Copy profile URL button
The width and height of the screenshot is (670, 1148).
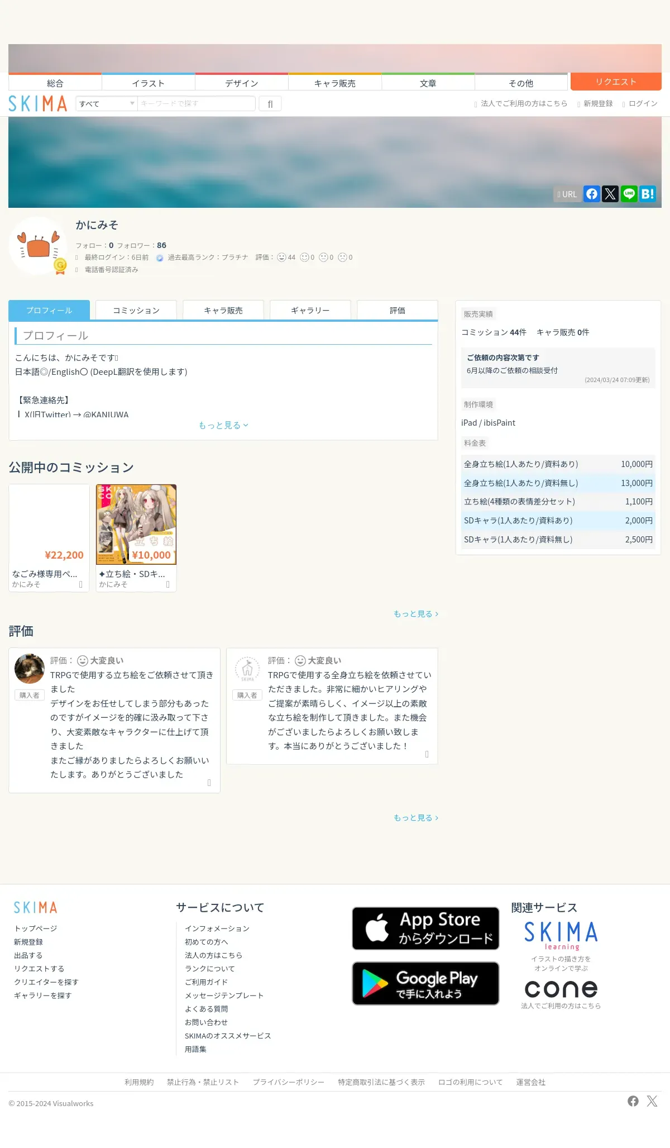(x=567, y=194)
